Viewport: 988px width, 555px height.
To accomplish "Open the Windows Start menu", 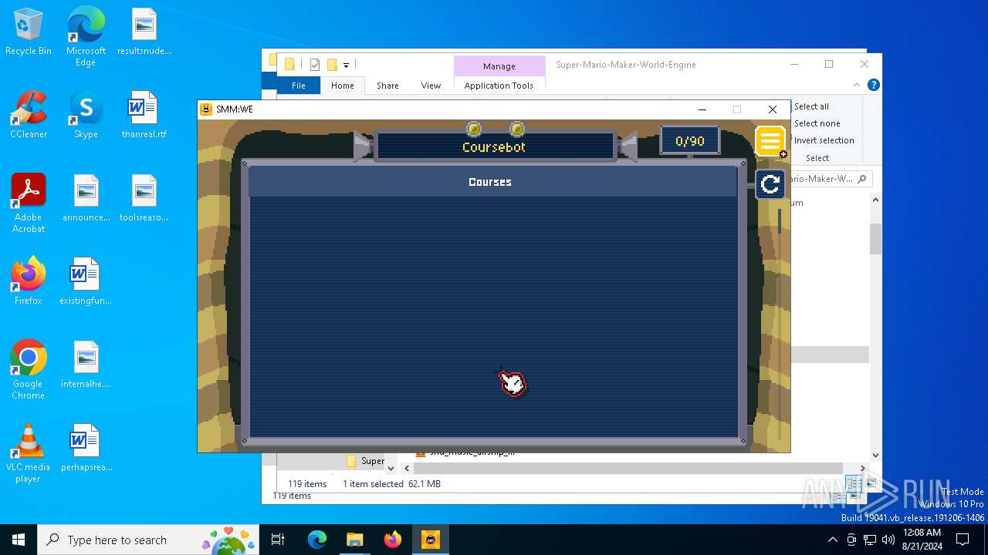I will pos(19,540).
